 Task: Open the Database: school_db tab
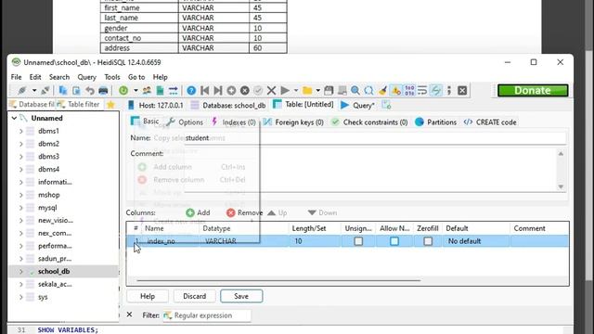point(228,105)
